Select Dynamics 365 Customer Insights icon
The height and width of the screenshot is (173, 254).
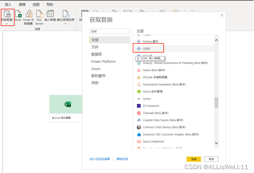coord(139,135)
